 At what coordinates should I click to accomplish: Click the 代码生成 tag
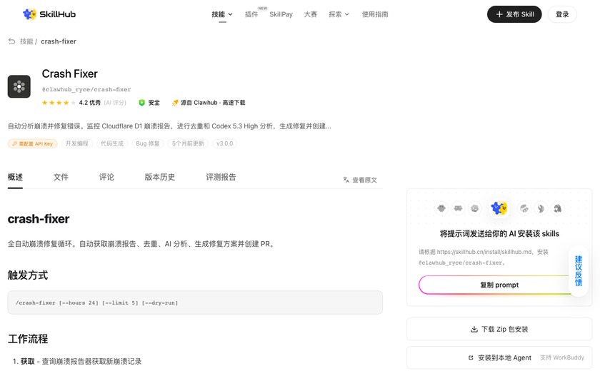tap(112, 143)
